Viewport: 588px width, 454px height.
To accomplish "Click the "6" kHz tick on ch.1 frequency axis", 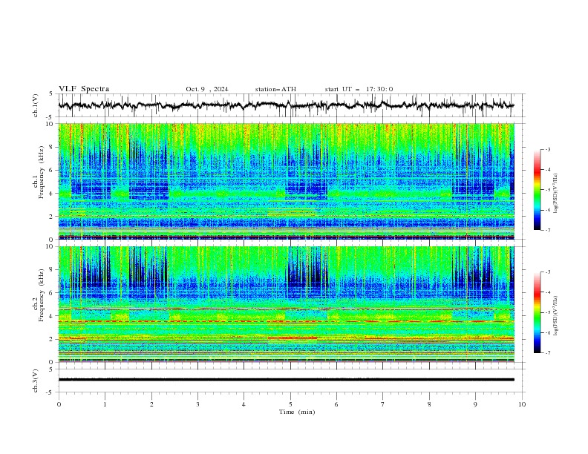I will click(52, 171).
